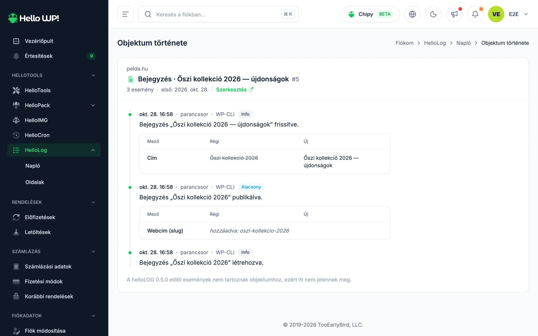
Task: Open Értesítések in the sidebar
Action: point(54,56)
